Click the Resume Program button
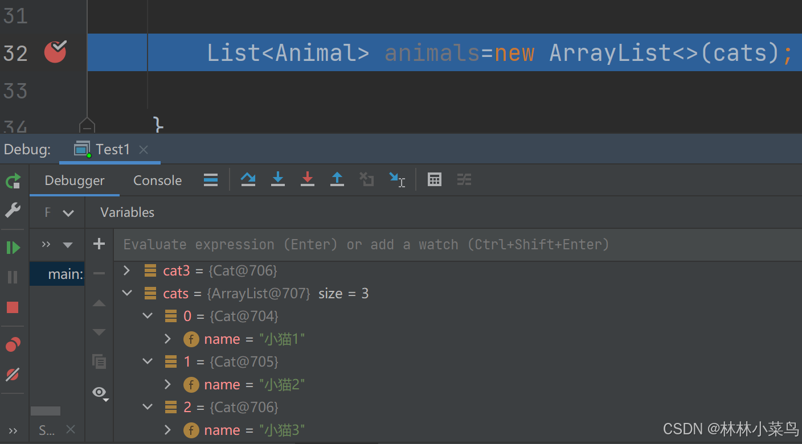Viewport: 802px width, 444px height. (13, 247)
